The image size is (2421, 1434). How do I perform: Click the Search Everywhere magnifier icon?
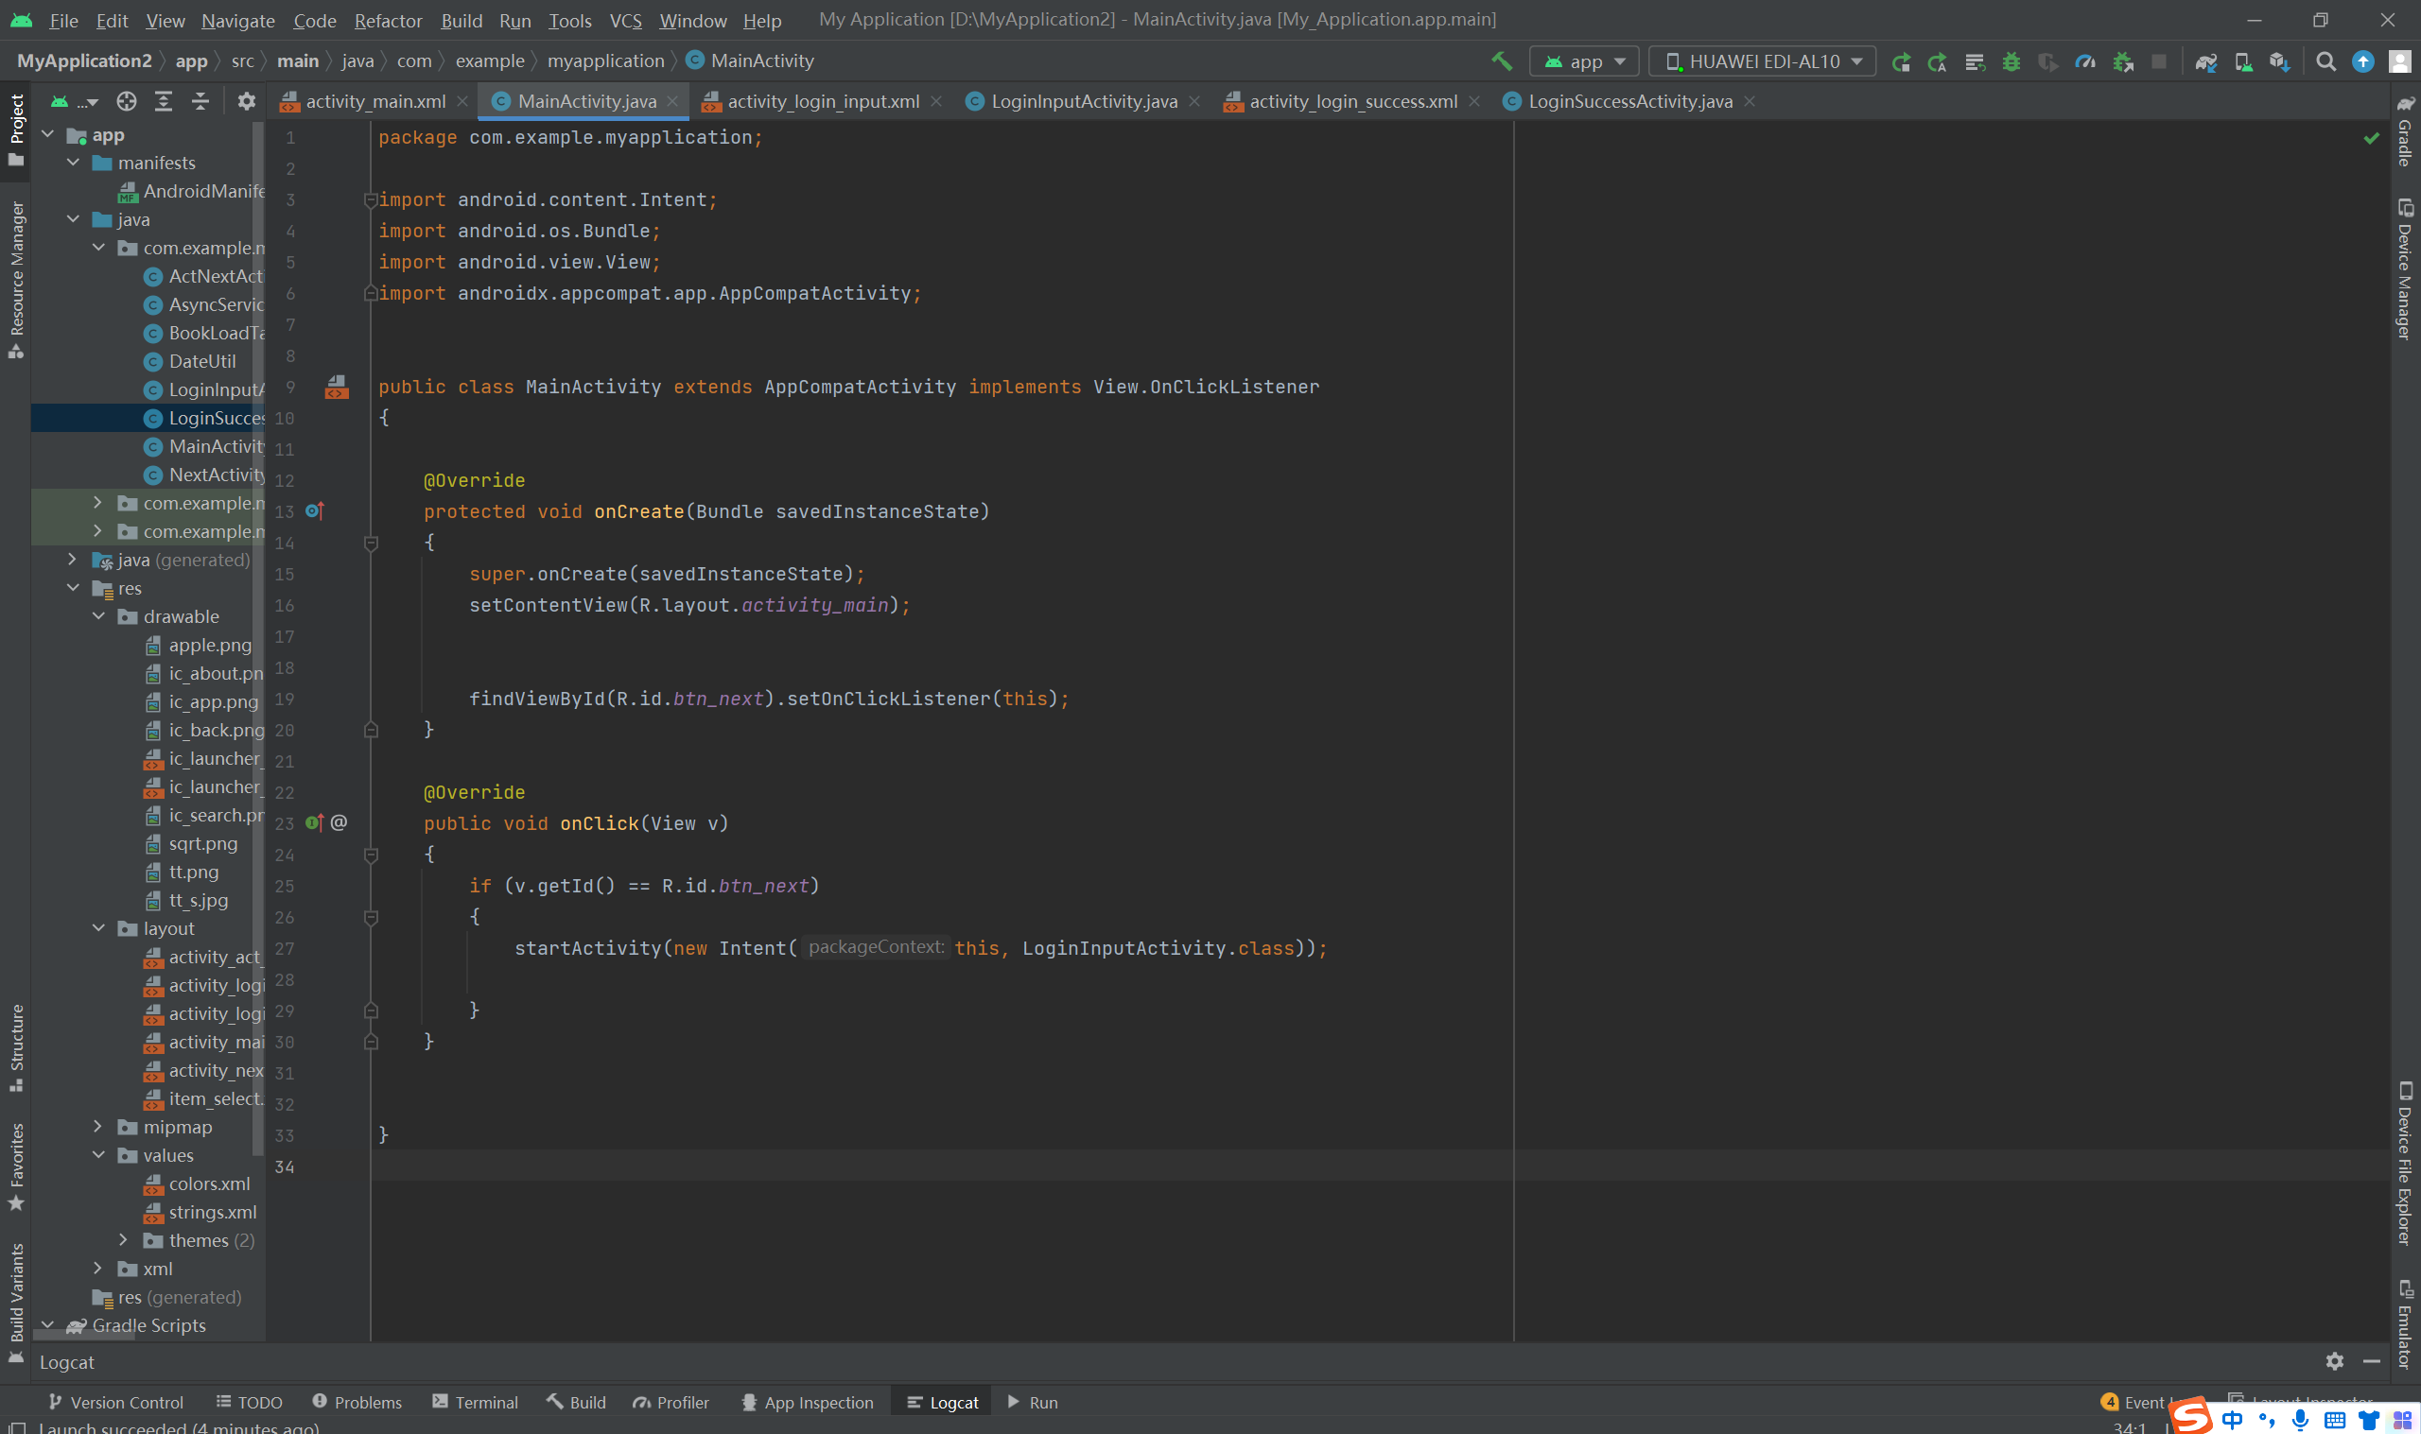pos(2326,61)
